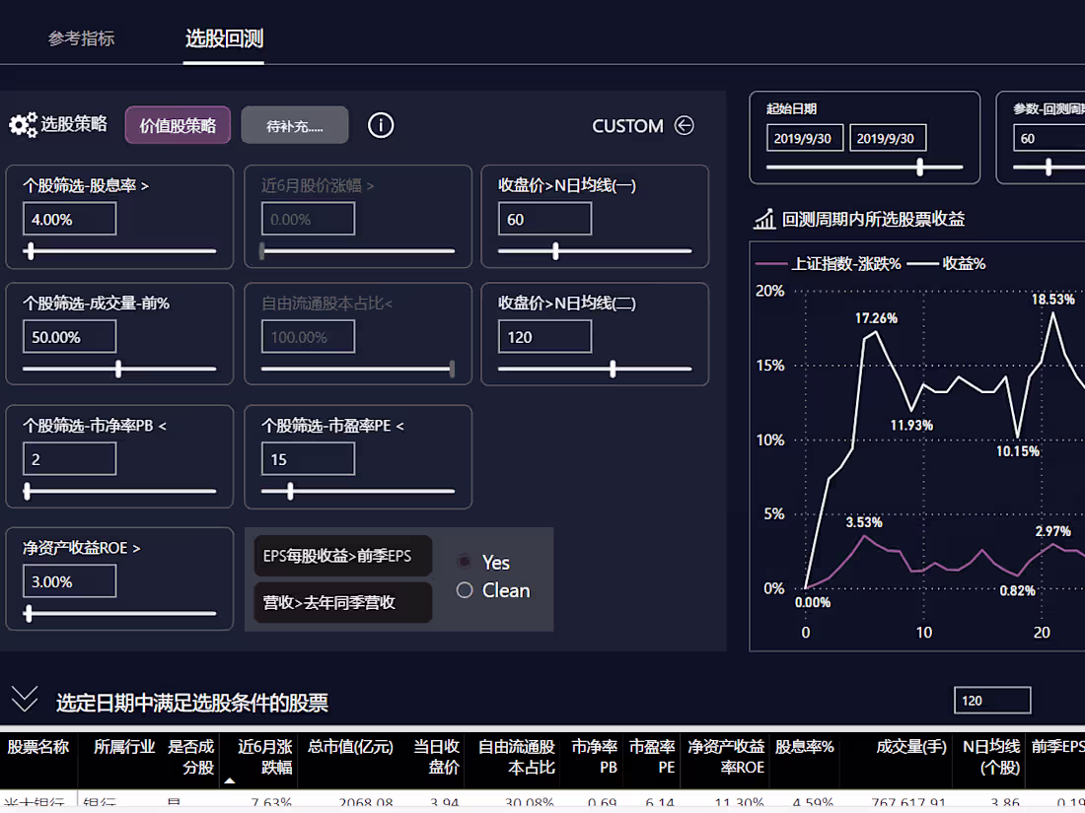Select the 选股回测 tab

(224, 38)
